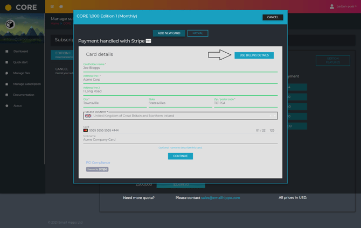
Task: Click the Manage files sidebar icon
Action: click(6, 73)
